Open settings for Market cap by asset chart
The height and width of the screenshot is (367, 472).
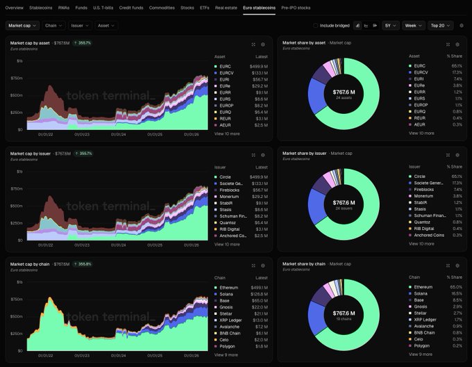(x=263, y=44)
